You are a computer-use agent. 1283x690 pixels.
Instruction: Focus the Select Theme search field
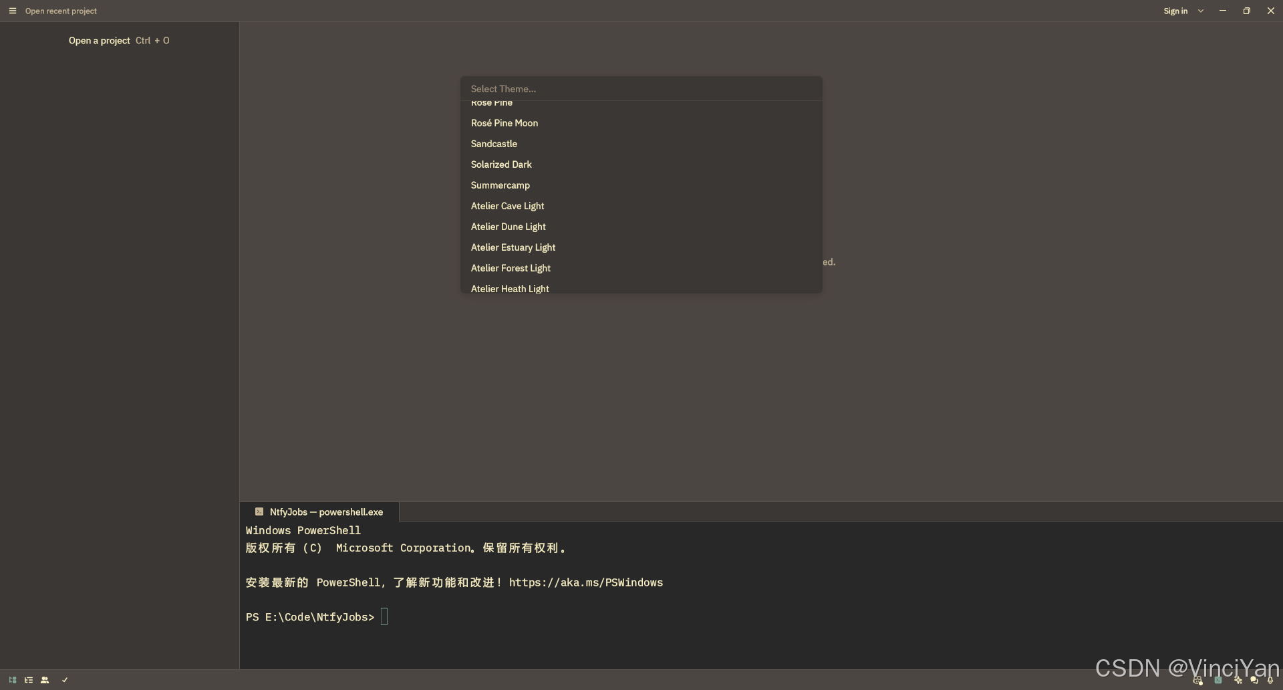click(x=641, y=89)
